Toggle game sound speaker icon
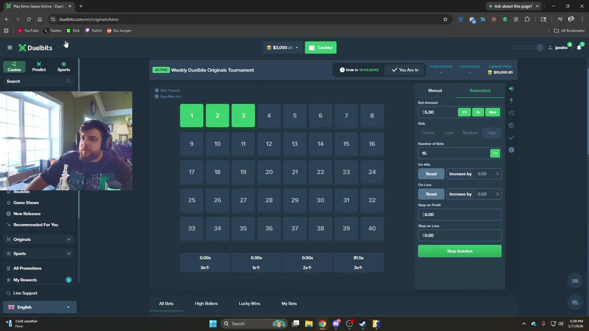The height and width of the screenshot is (331, 589). 511,89
